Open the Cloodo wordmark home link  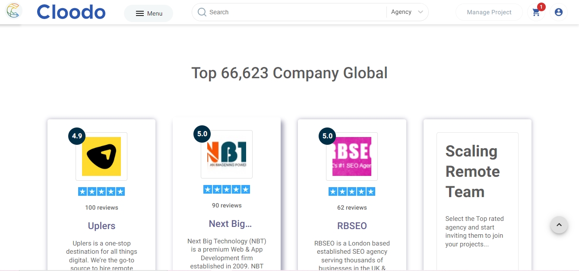click(x=71, y=12)
